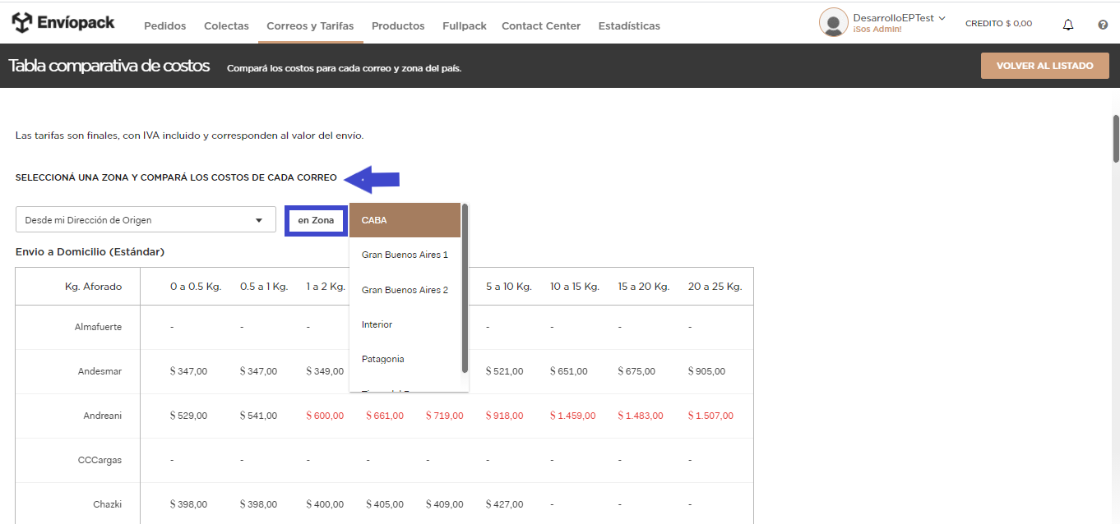
Task: Click the VOLVER AL LISTADO button
Action: 1044,66
